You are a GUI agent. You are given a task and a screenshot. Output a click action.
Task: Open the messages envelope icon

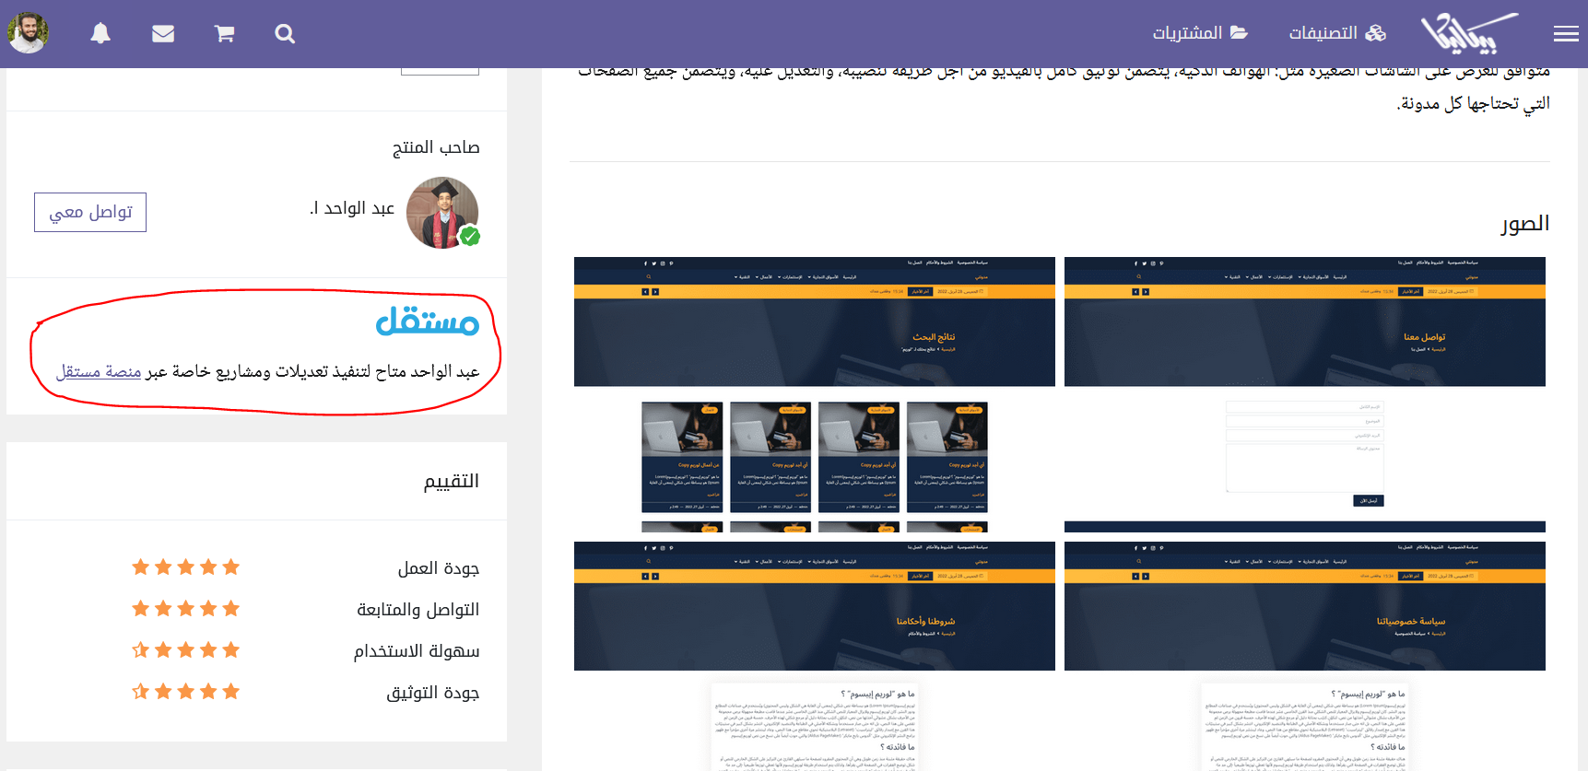point(163,34)
